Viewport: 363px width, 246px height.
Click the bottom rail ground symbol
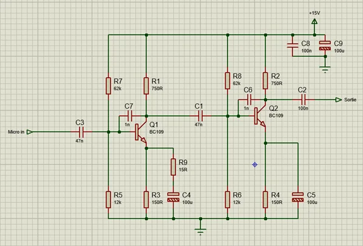point(200,231)
